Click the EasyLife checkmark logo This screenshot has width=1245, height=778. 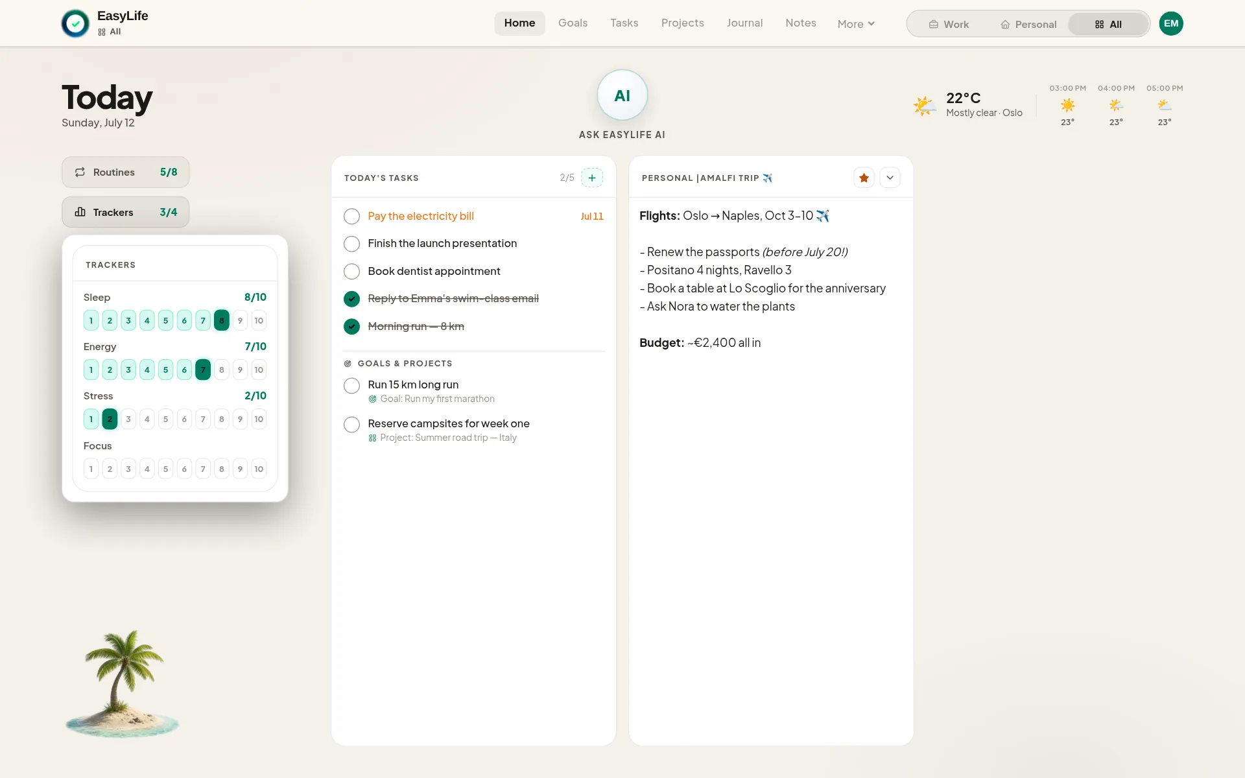point(75,23)
